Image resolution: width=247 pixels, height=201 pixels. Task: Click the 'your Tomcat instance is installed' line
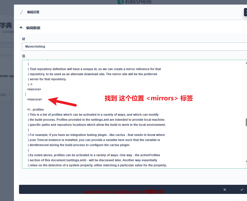(94, 140)
